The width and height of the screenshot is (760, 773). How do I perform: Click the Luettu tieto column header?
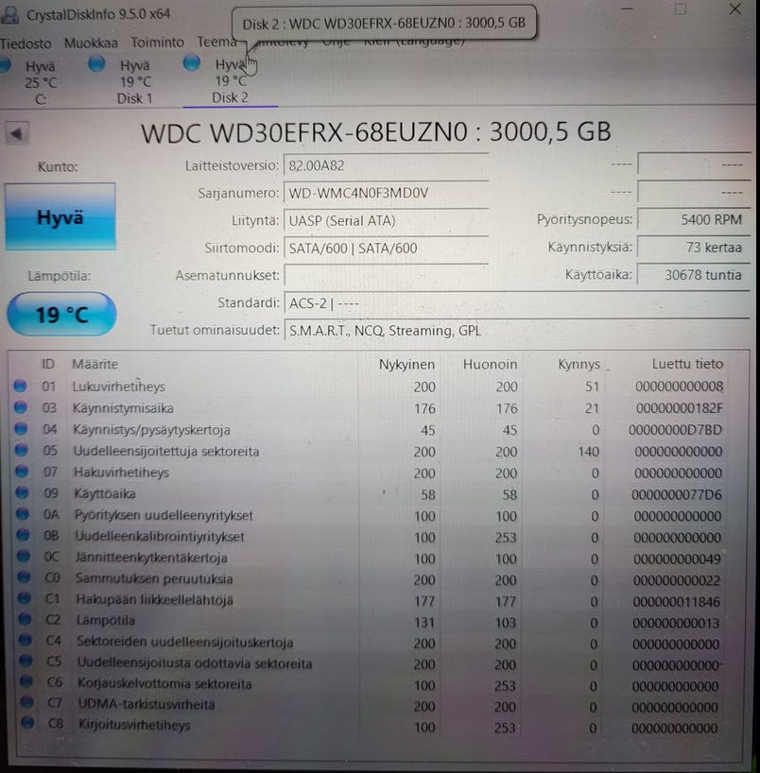(x=687, y=364)
